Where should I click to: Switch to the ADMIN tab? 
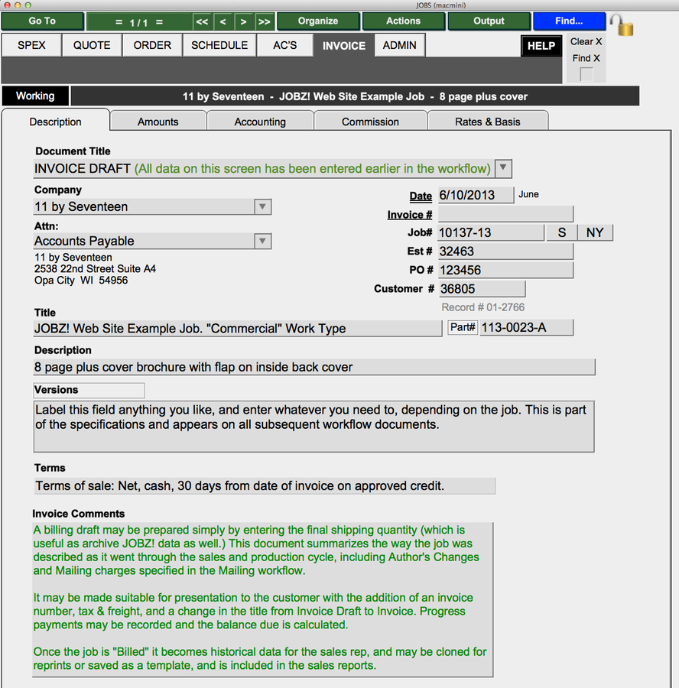tap(399, 45)
